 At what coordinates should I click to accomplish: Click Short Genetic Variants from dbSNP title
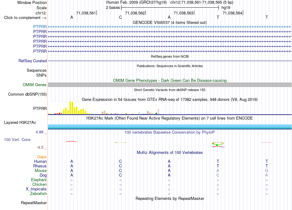click(170, 90)
